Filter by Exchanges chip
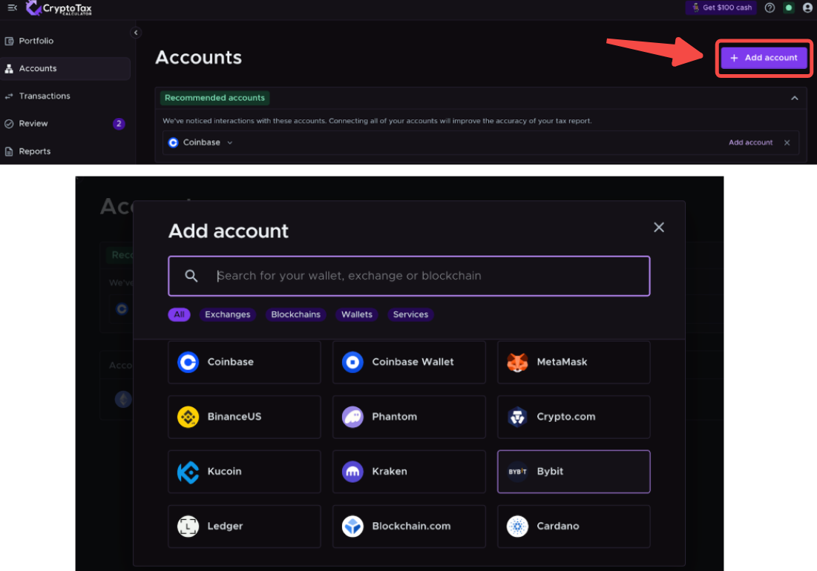Image resolution: width=817 pixels, height=571 pixels. (x=227, y=314)
